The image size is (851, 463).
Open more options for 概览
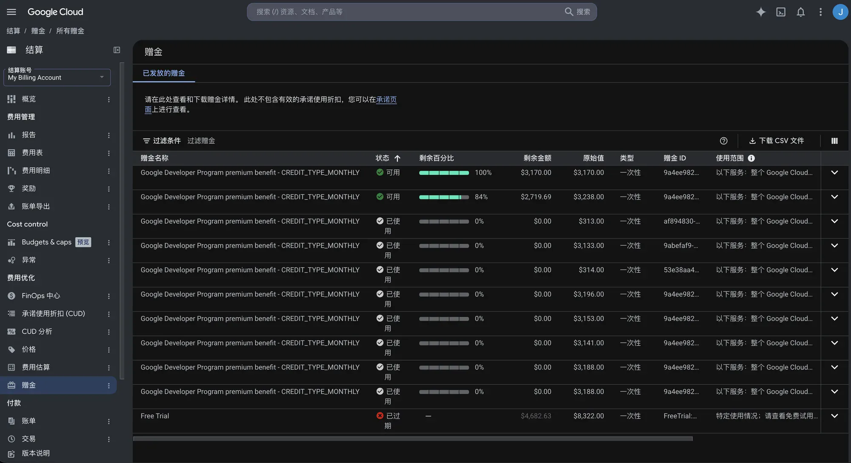pyautogui.click(x=109, y=99)
